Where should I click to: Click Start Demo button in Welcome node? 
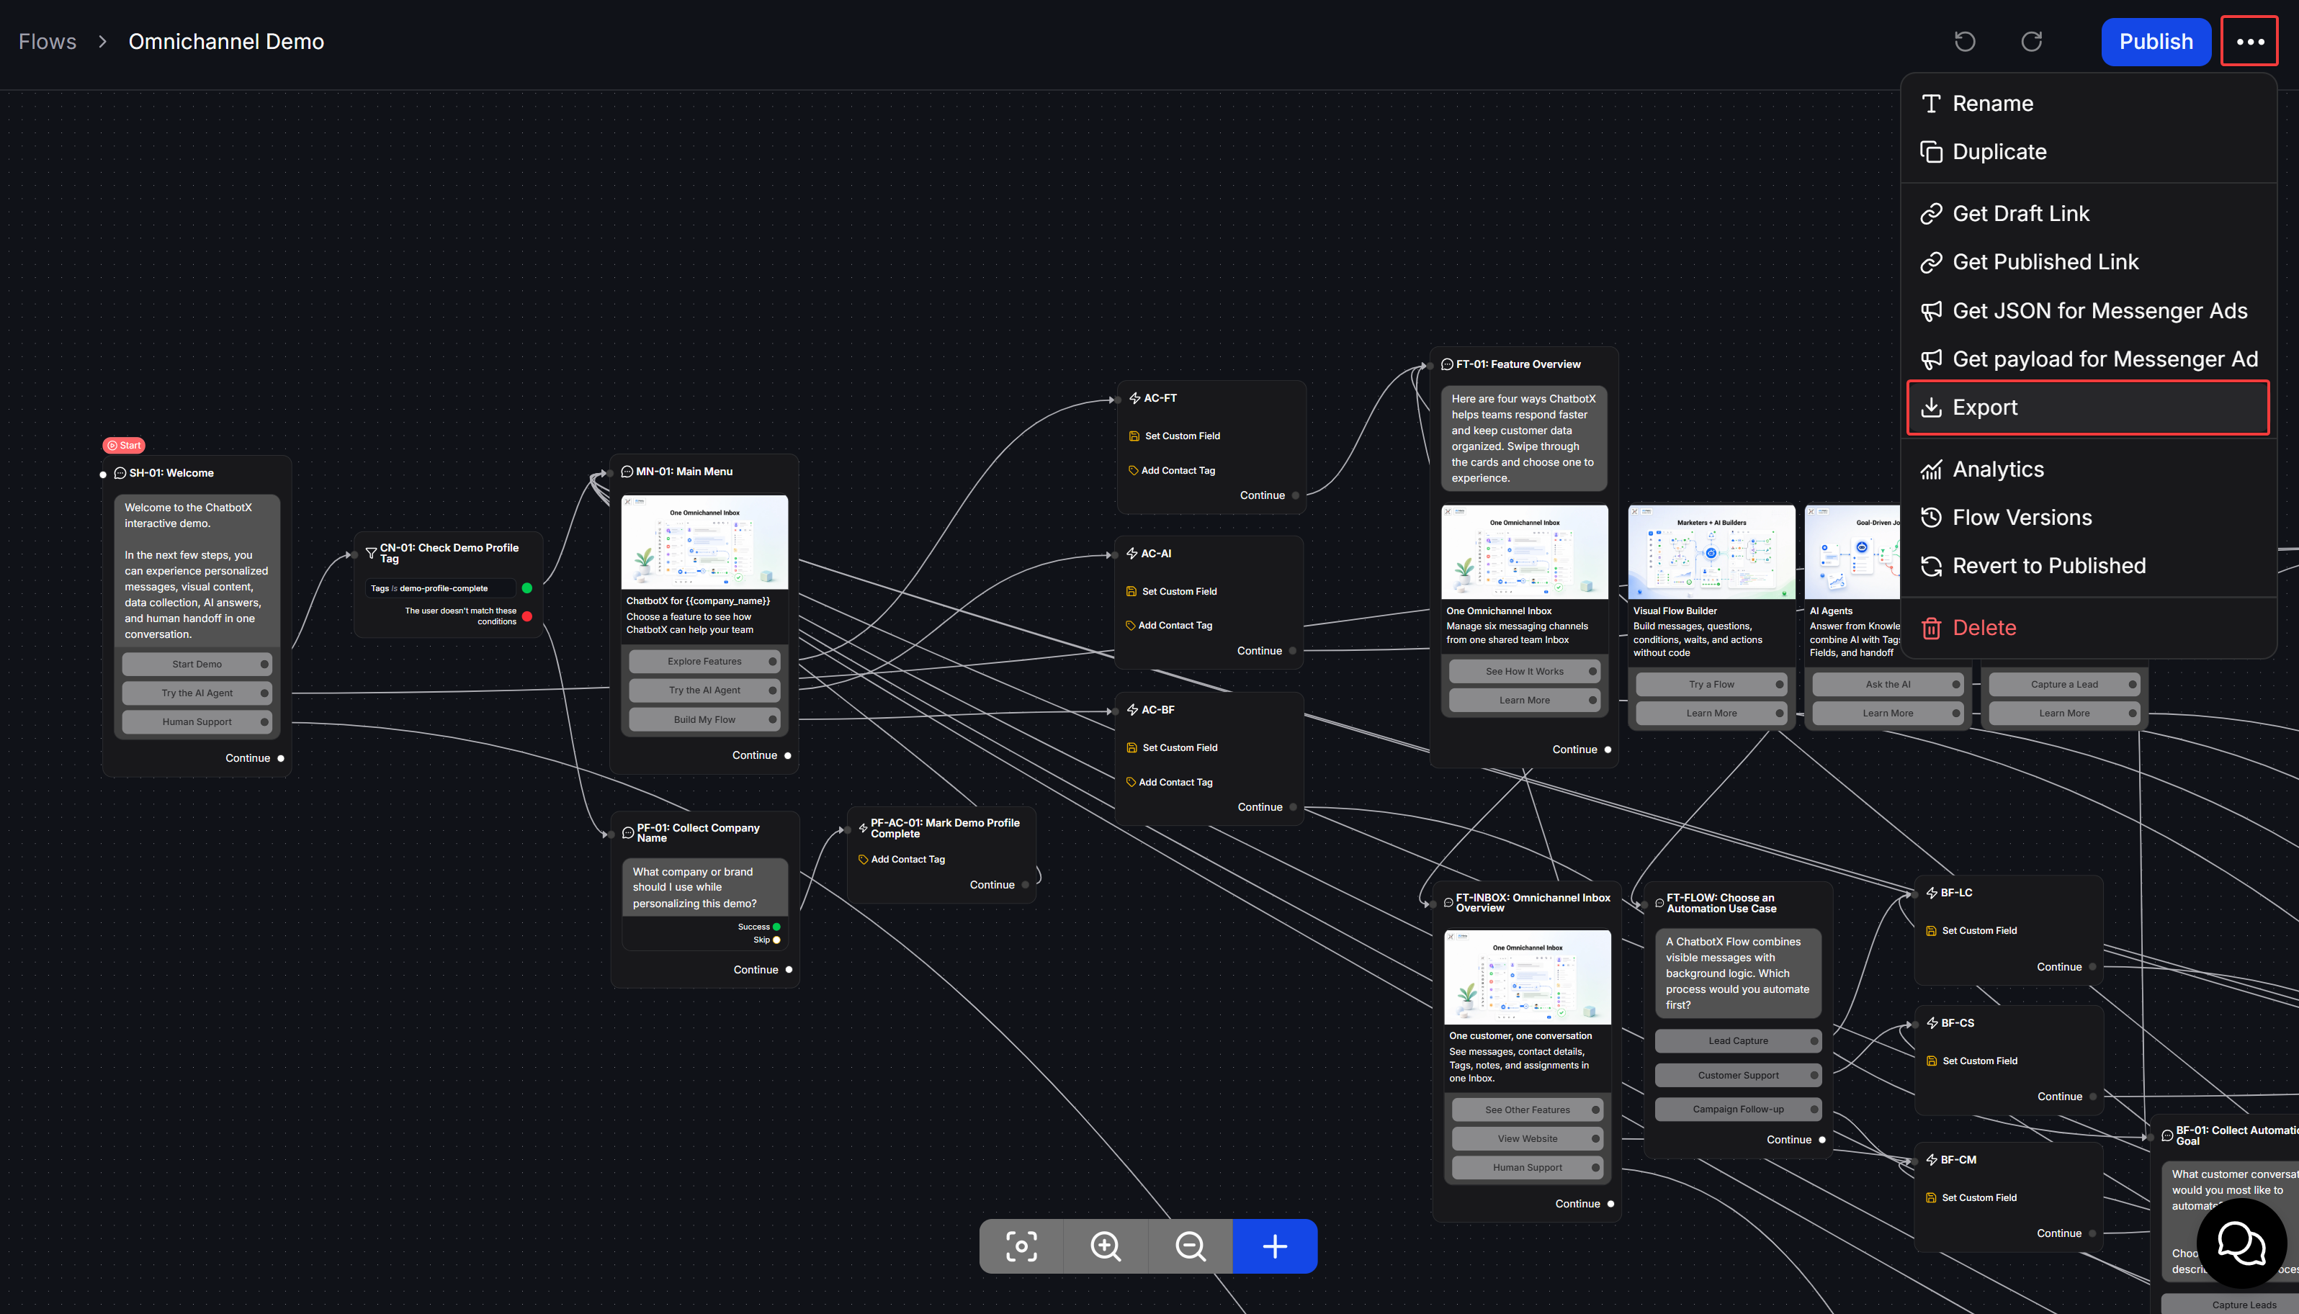point(197,665)
